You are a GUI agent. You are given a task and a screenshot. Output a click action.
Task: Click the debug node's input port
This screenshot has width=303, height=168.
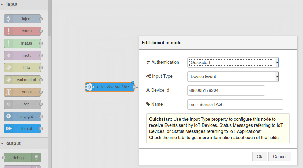click(4, 158)
